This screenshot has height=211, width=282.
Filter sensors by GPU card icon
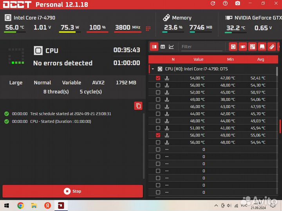(243, 47)
